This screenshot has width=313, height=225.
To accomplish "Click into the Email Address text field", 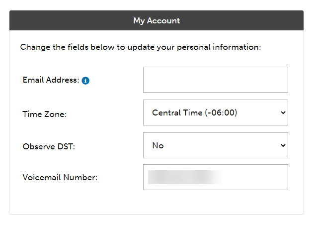I will tap(215, 80).
